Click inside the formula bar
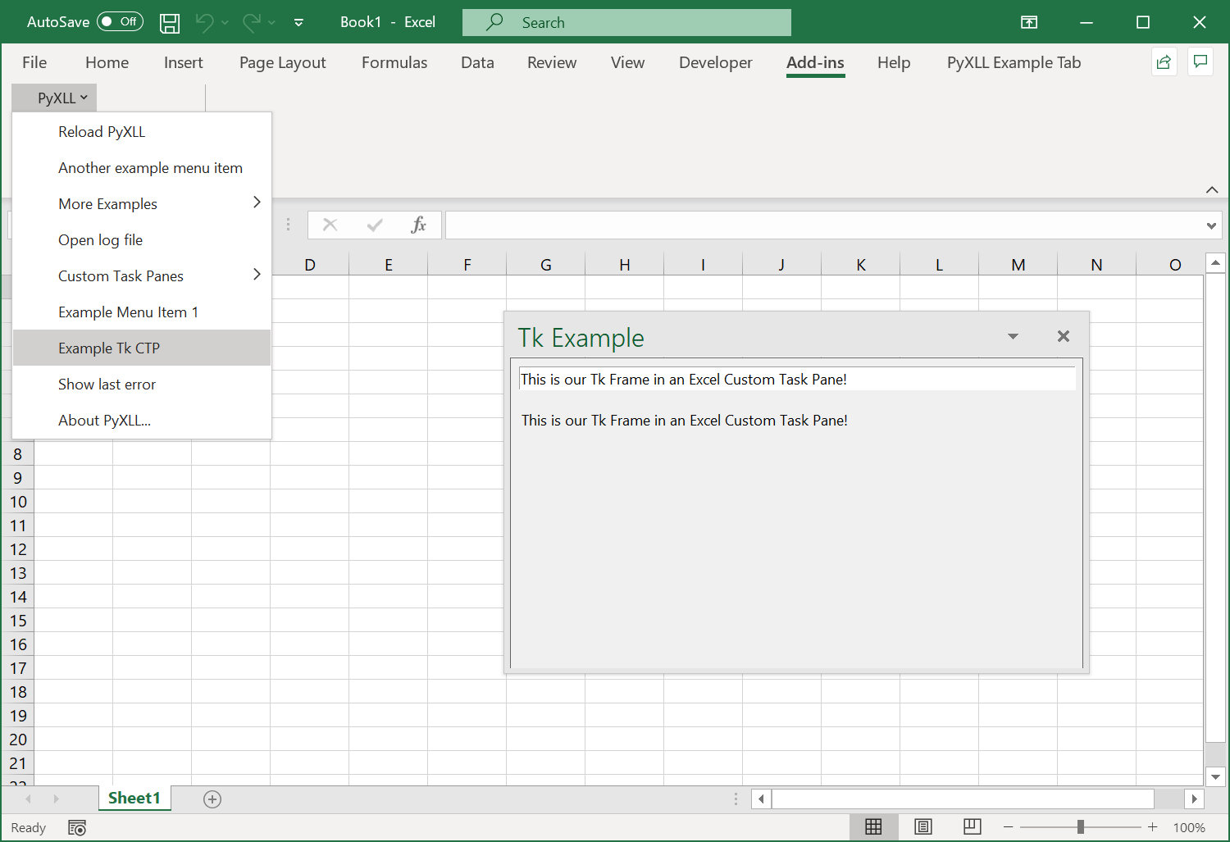Screen dimensions: 1230x842 (x=824, y=225)
